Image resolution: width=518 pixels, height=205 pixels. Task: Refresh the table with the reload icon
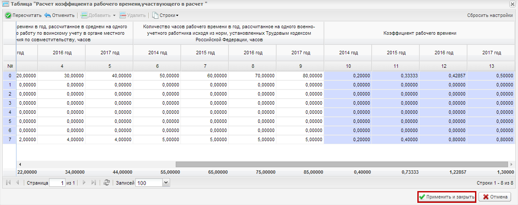[106, 182]
